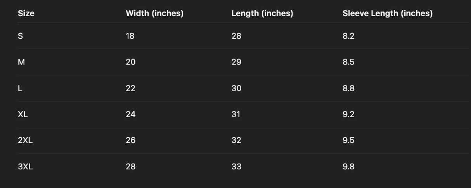The height and width of the screenshot is (188, 471).
Task: Select the XL size row label
Action: pyautogui.click(x=23, y=114)
